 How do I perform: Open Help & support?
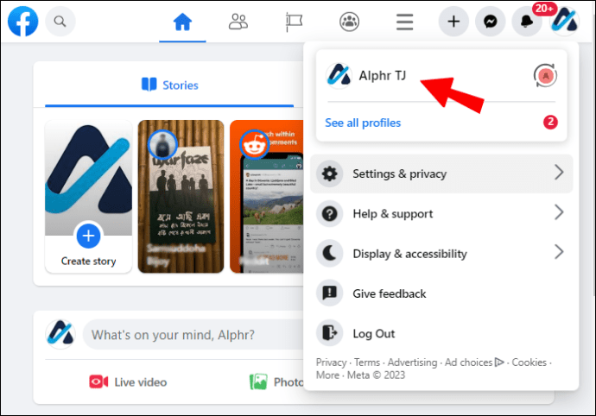(441, 213)
